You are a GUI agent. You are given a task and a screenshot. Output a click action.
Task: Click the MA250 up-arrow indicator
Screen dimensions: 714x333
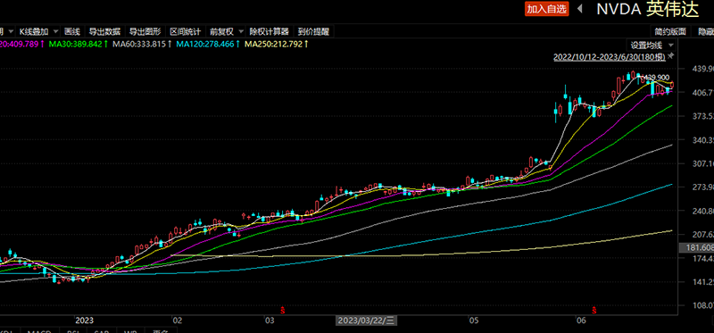306,44
